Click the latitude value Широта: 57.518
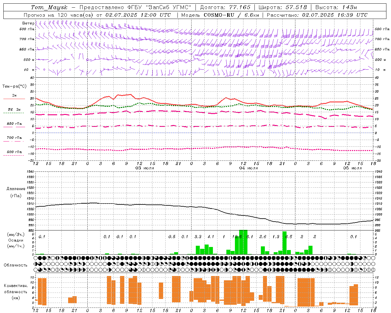The image size is (391, 313). pos(283,7)
